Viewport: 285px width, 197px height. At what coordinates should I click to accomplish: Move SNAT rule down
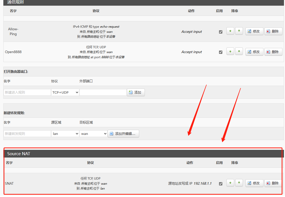(239, 183)
